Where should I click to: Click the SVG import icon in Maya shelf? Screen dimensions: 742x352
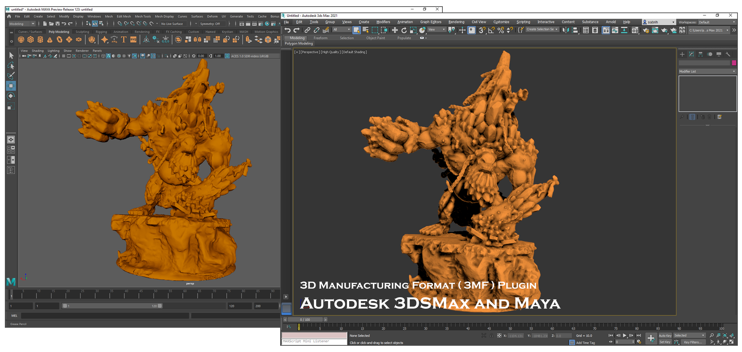pos(133,39)
